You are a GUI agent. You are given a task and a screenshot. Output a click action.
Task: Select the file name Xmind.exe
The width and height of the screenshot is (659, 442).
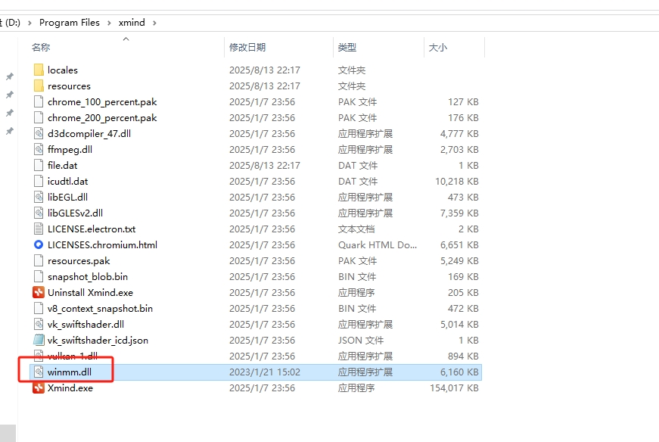(70, 388)
